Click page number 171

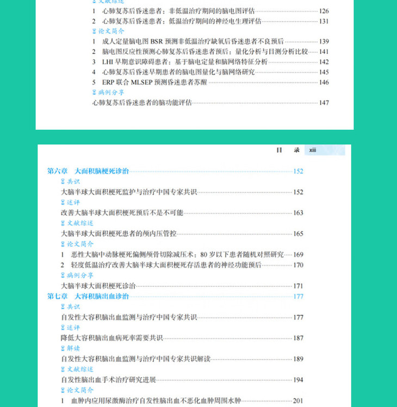point(298,286)
